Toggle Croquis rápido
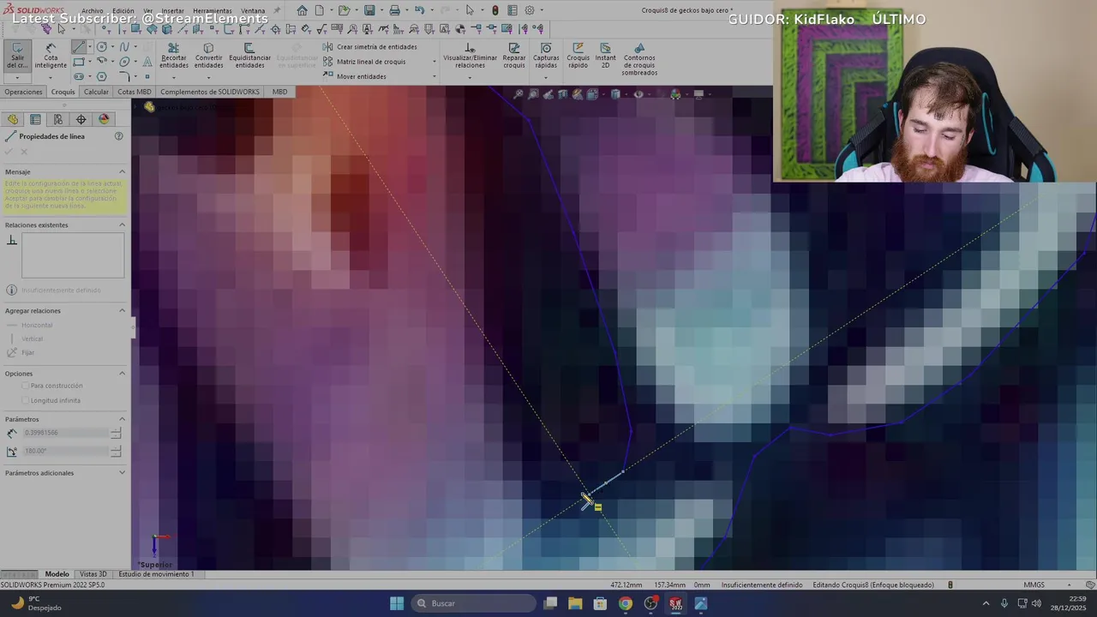Screen dimensions: 1097x617 pyautogui.click(x=578, y=57)
